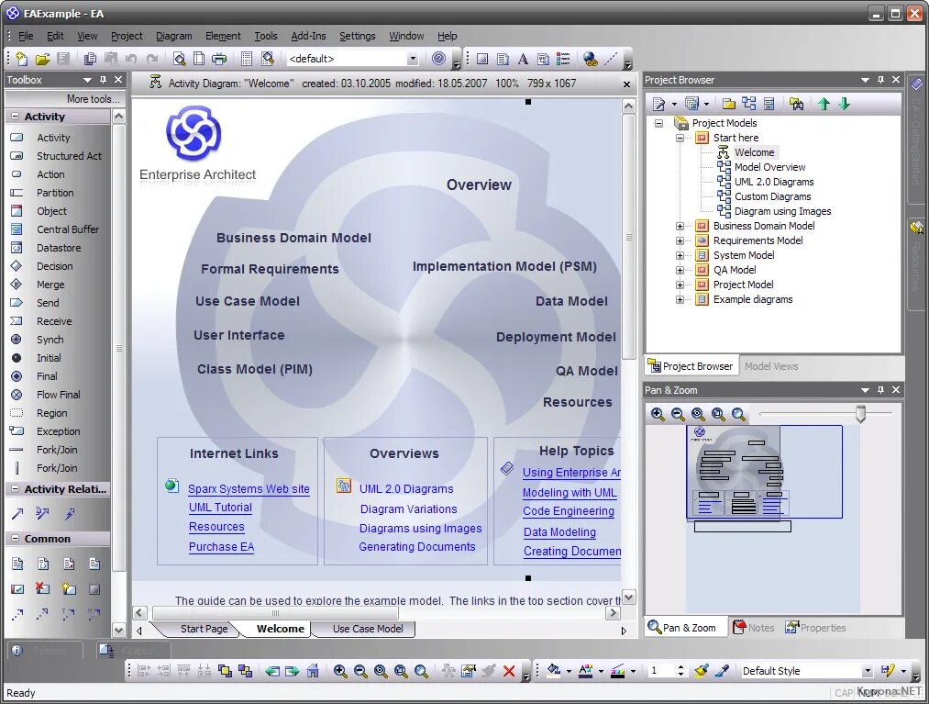Toggle auto-hide pin on the Toolbox panel
Viewport: 929px width, 704px height.
[x=104, y=80]
